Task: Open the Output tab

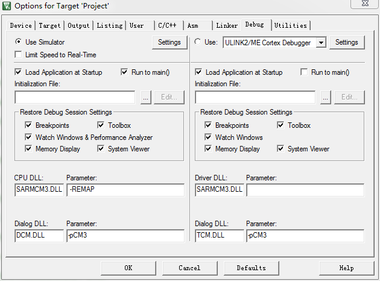Action: [x=78, y=25]
